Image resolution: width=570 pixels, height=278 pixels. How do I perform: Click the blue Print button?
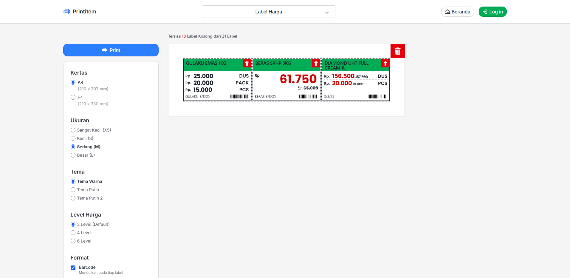[111, 50]
